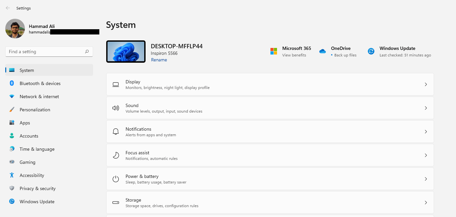Screen dimensions: 456x217
Task: Click the Power & battery icon
Action: [x=116, y=179]
